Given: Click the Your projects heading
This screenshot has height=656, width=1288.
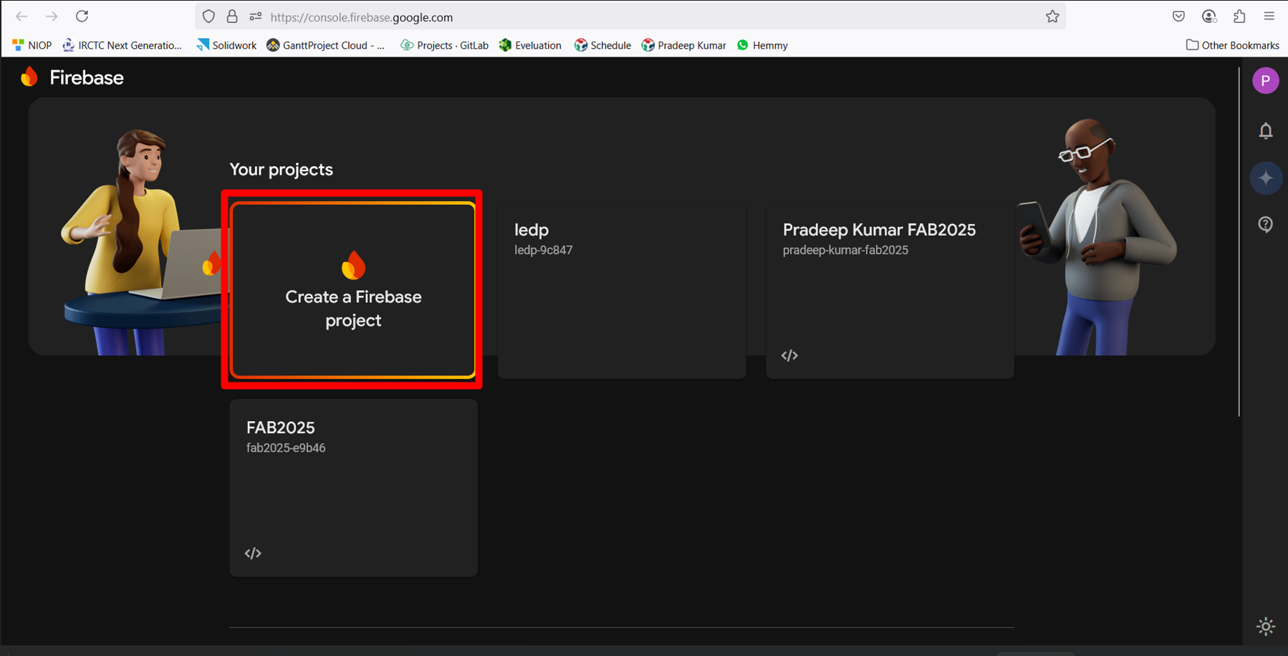Looking at the screenshot, I should [281, 170].
